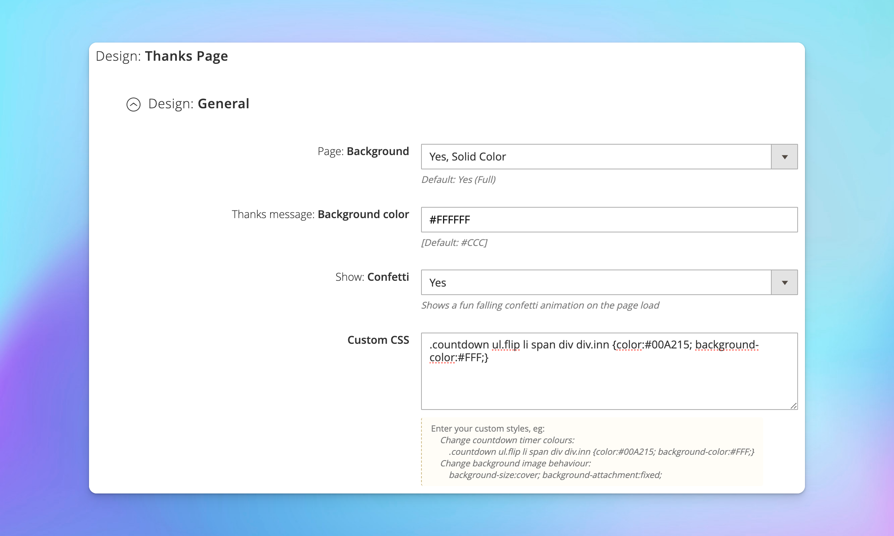Click the Custom CSS textarea resize handle

coord(793,405)
